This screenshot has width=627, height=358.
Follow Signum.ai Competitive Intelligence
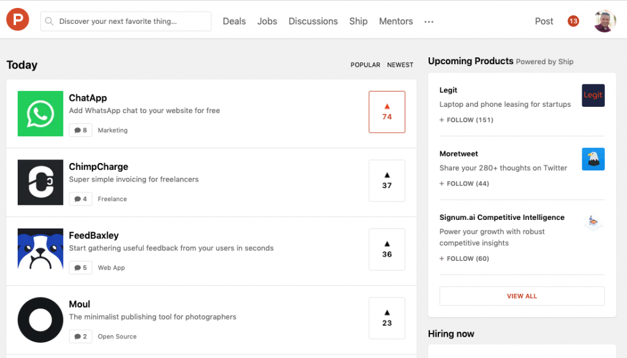pos(464,258)
